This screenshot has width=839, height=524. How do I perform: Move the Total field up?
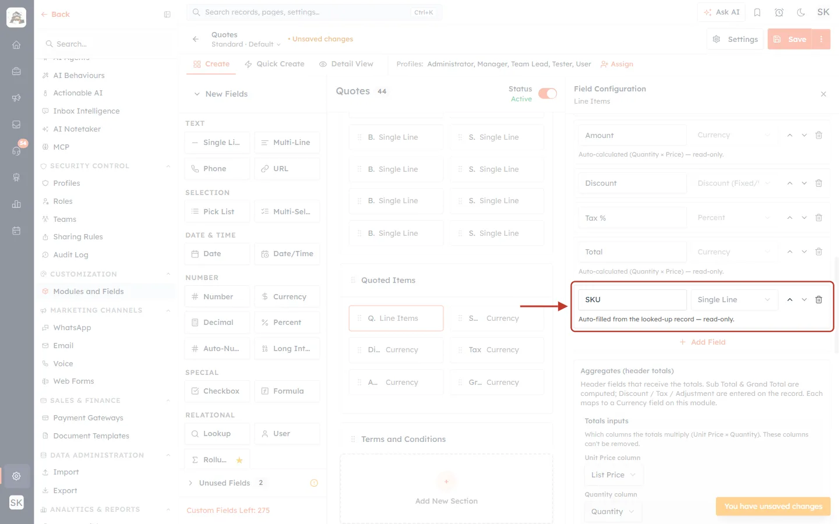(789, 252)
